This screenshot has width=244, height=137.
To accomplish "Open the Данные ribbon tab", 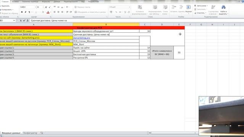I will click(x=57, y=2).
